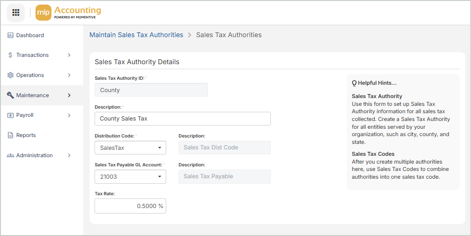Expand the Payroll submenu chevron
This screenshot has height=236, width=471.
[69, 115]
